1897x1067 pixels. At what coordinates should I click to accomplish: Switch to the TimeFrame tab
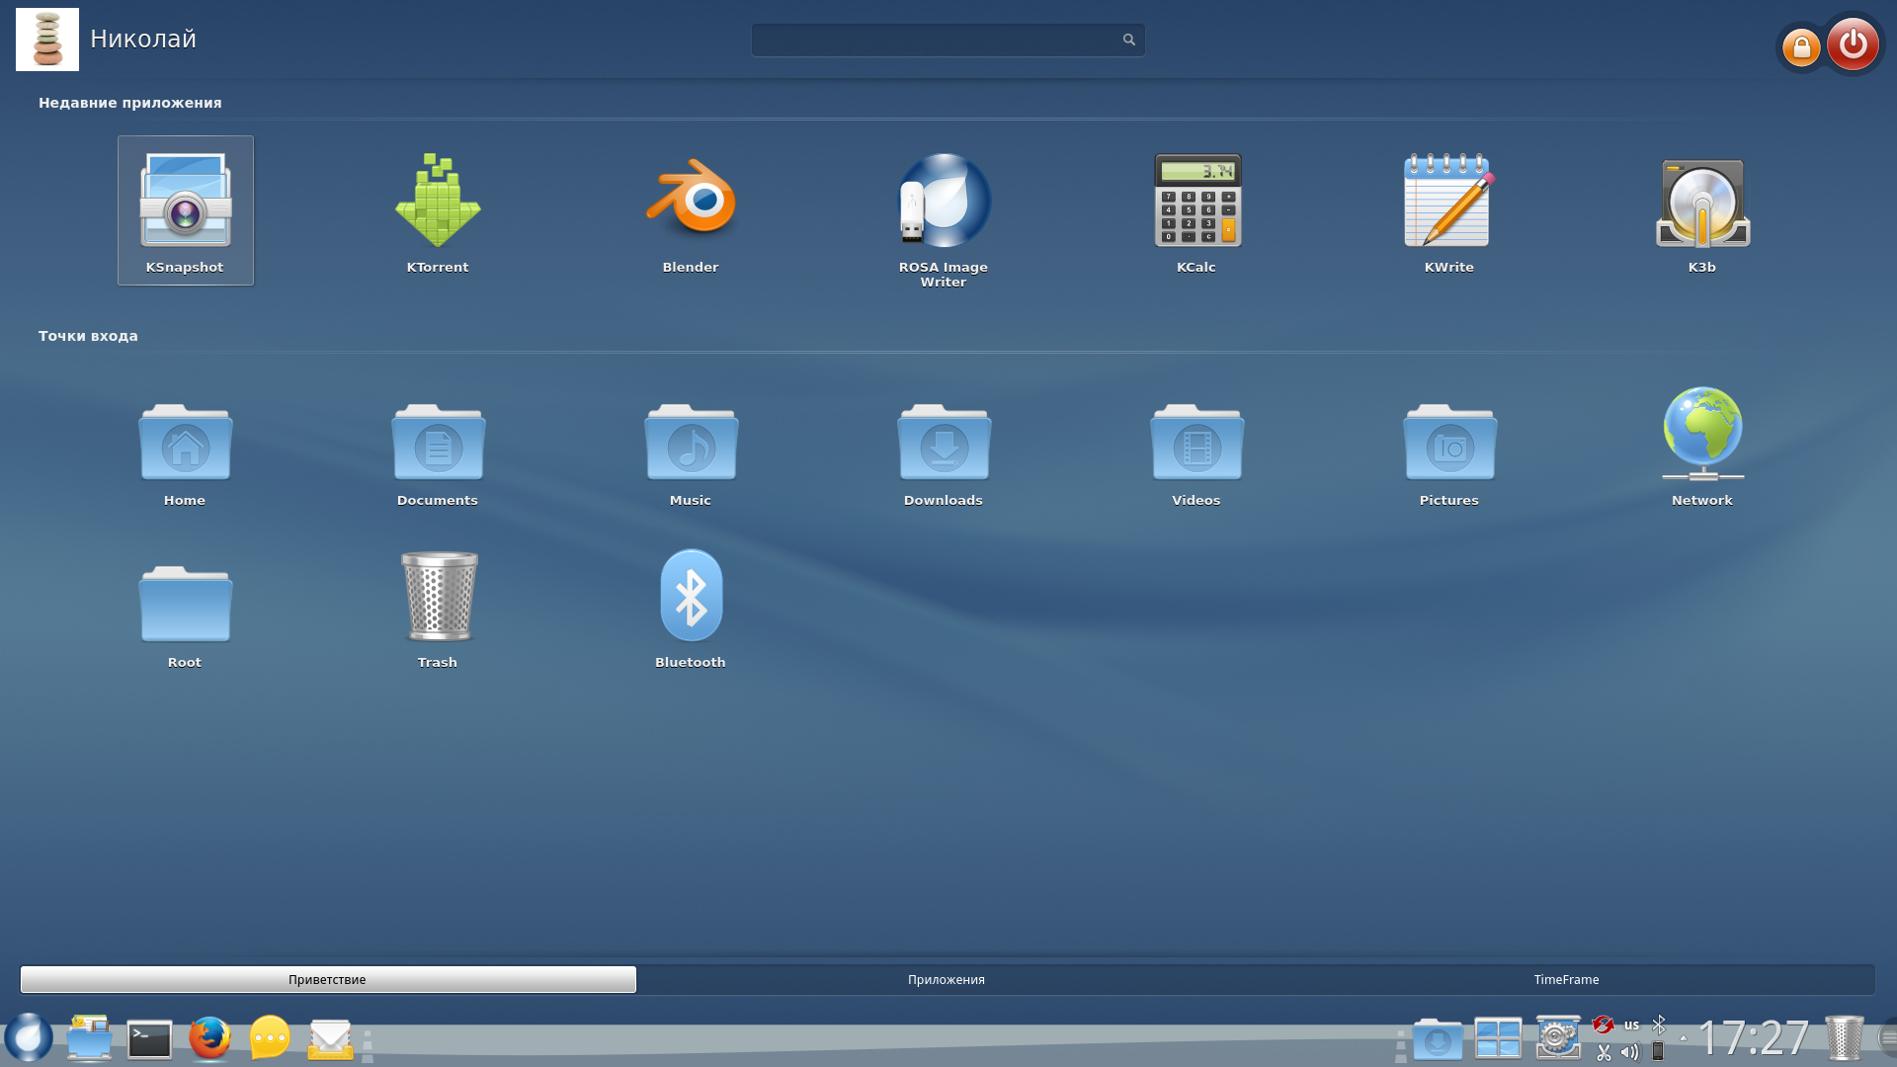pyautogui.click(x=1566, y=979)
